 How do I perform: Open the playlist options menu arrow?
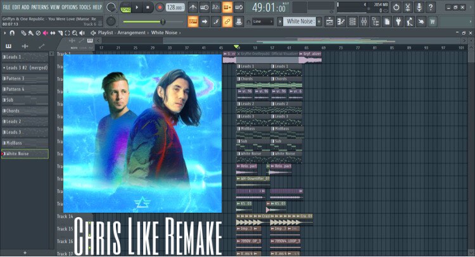click(x=5, y=33)
